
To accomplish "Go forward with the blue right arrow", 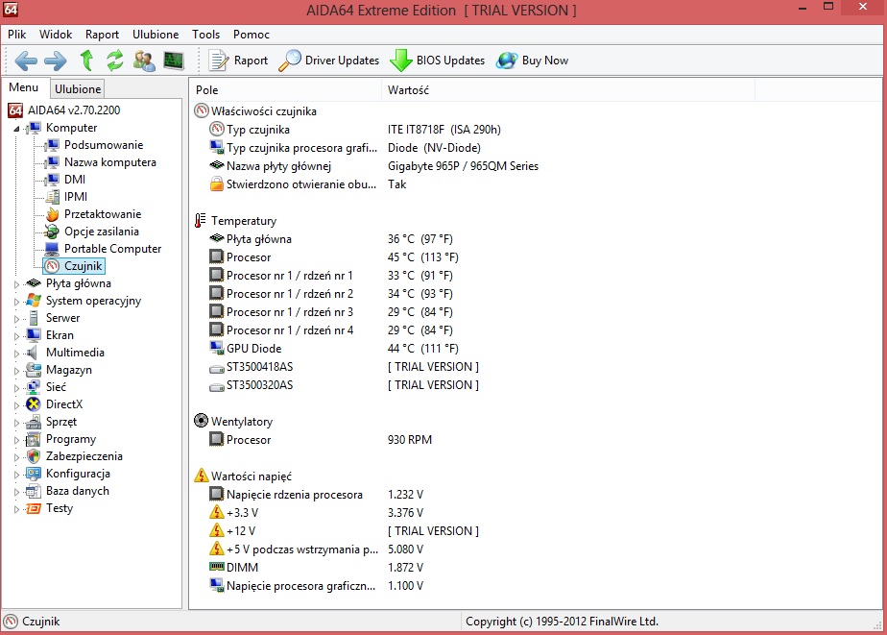I will [56, 61].
